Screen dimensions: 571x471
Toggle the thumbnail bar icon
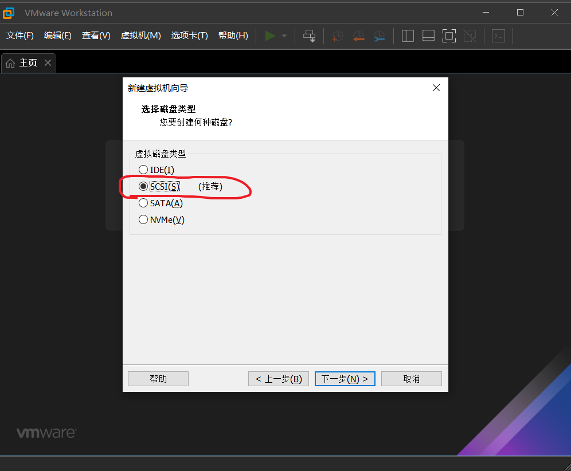(x=428, y=36)
